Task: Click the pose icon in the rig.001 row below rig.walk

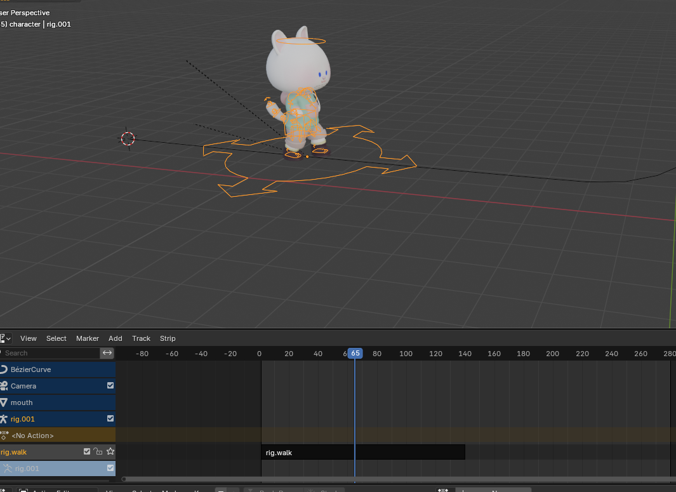Action: [8, 469]
